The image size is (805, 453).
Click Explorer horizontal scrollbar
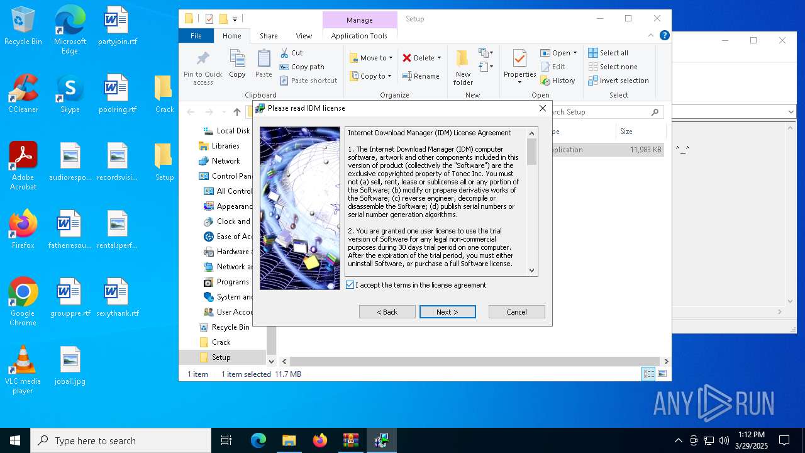coord(474,362)
